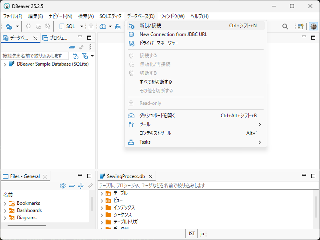The image size is (320, 240).
Task: Close the データベ... navigator tab
Action: 35,38
